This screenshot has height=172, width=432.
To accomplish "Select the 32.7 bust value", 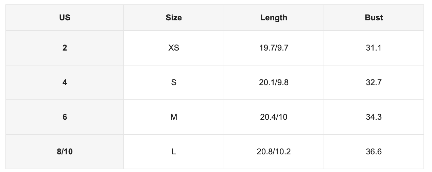I will click(x=374, y=82).
